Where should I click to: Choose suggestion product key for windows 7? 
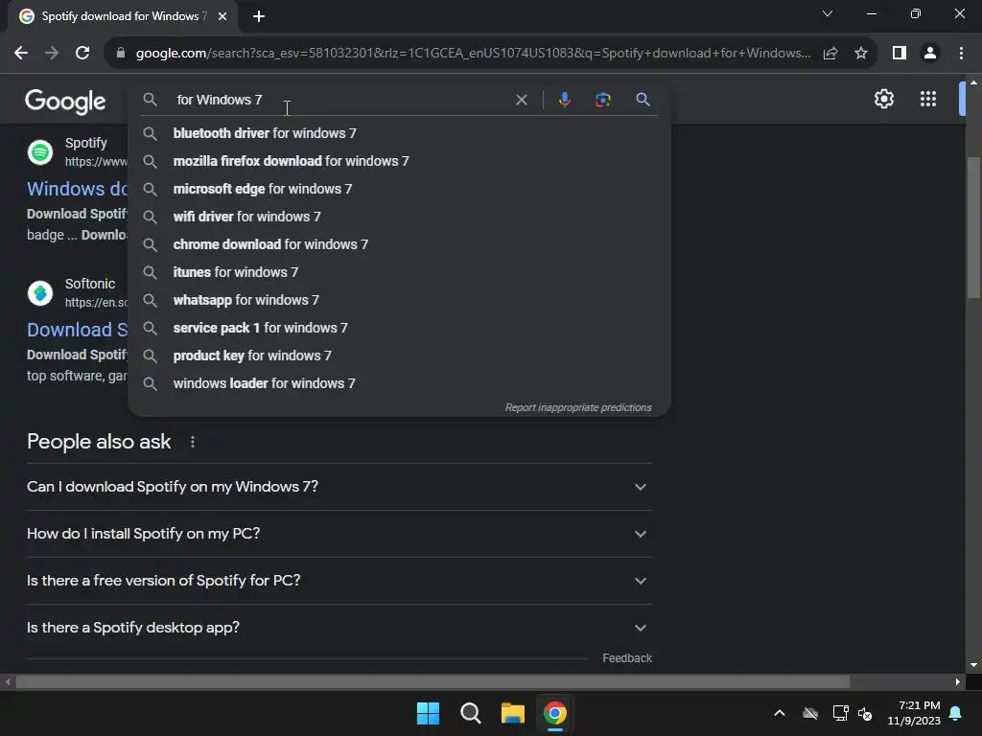tap(400, 356)
